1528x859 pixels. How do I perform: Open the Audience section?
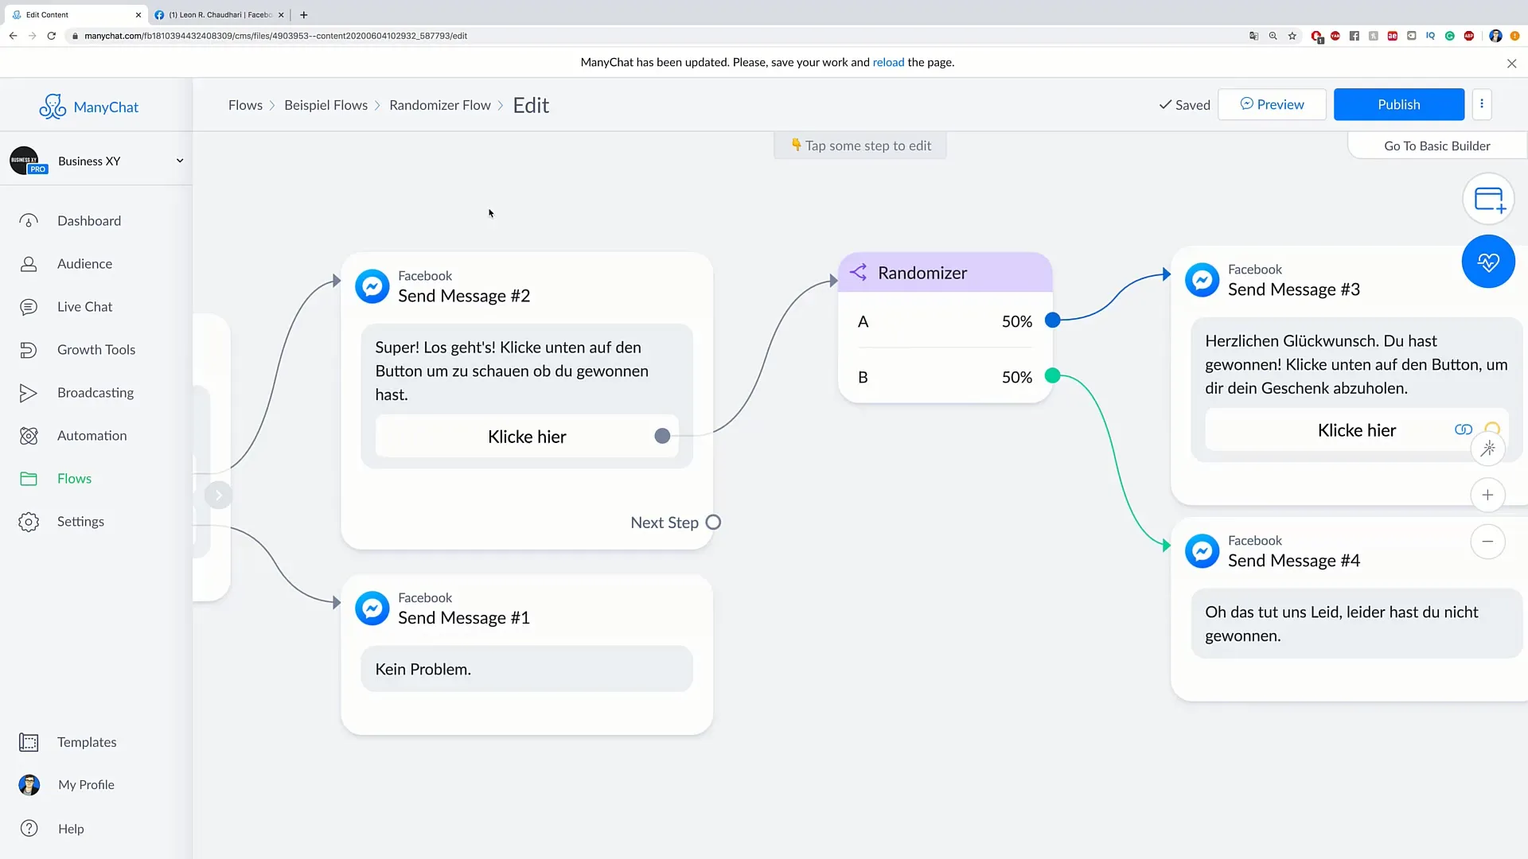pos(84,262)
